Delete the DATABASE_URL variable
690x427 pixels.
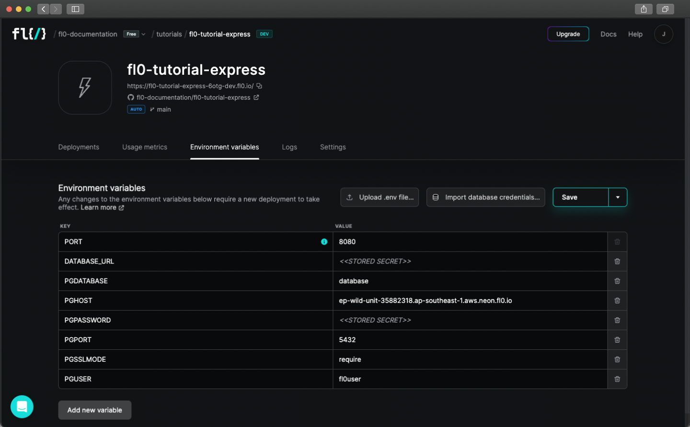tap(617, 261)
